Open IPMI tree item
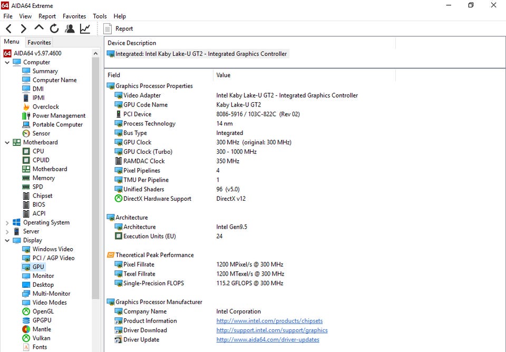 click(x=34, y=98)
